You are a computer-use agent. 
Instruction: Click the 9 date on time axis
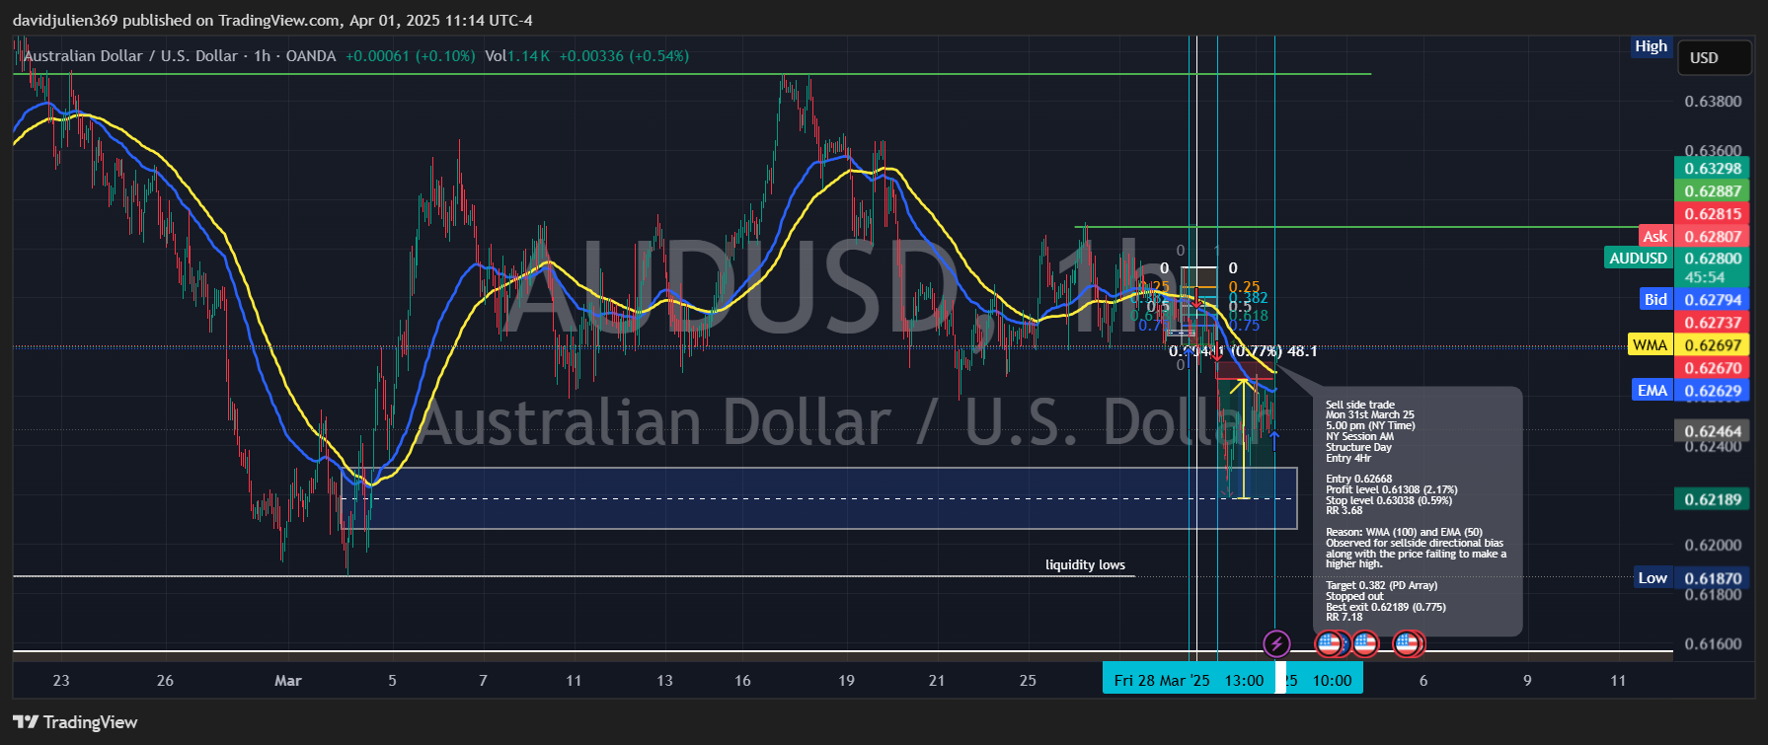[x=1527, y=680]
